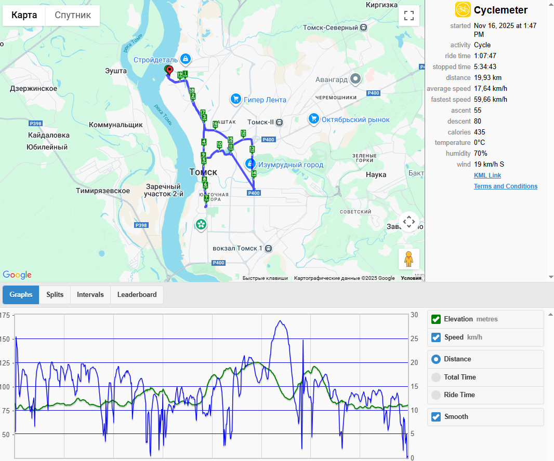The height and width of the screenshot is (461, 554).
Task: Click the вокзал Томск 1 station icon
Action: pos(269,248)
